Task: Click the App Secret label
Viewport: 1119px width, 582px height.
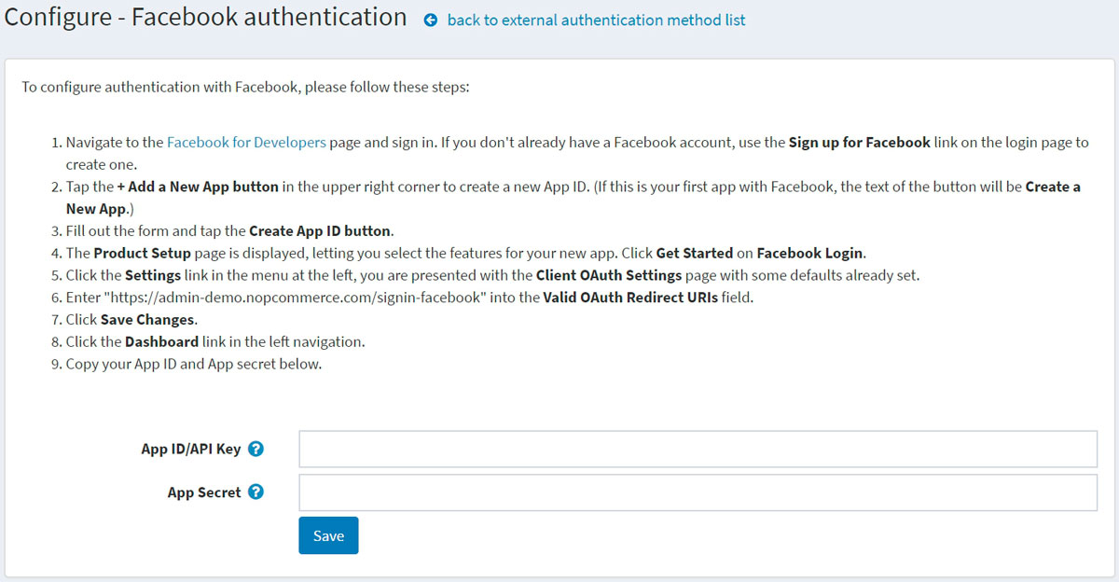Action: (x=204, y=492)
